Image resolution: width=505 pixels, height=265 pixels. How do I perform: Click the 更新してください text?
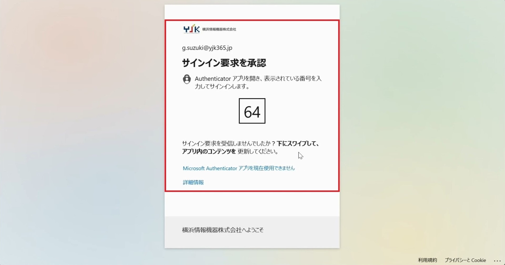pyautogui.click(x=258, y=151)
